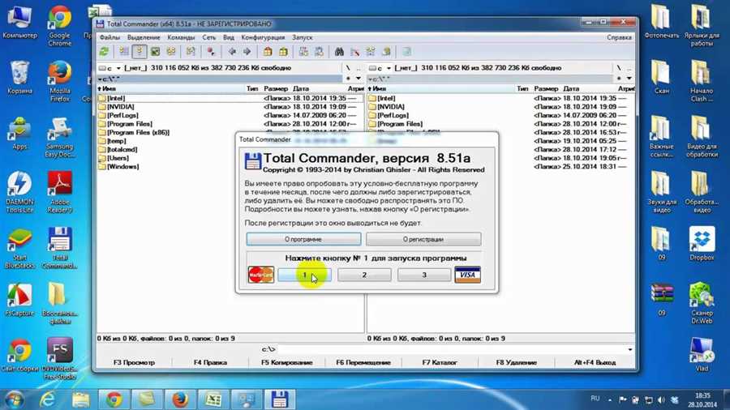Click the green Refresh toolbar icon
Image resolution: width=730 pixels, height=410 pixels.
click(105, 52)
